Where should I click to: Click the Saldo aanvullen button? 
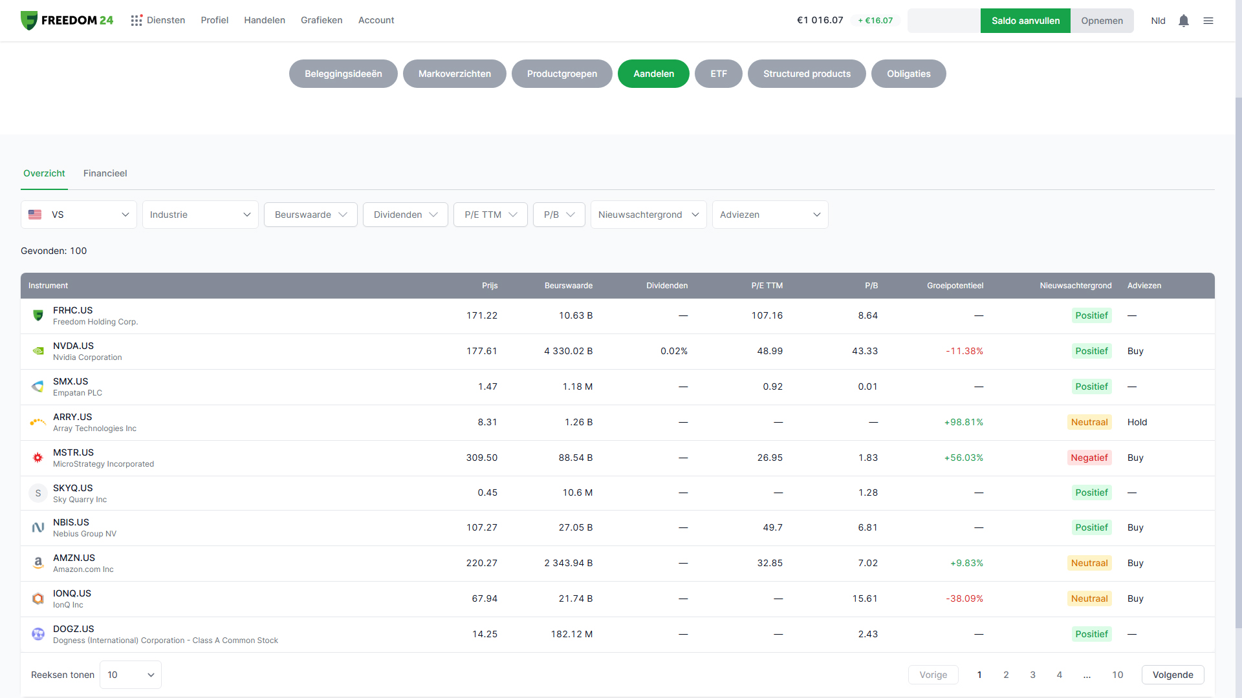tap(1025, 21)
